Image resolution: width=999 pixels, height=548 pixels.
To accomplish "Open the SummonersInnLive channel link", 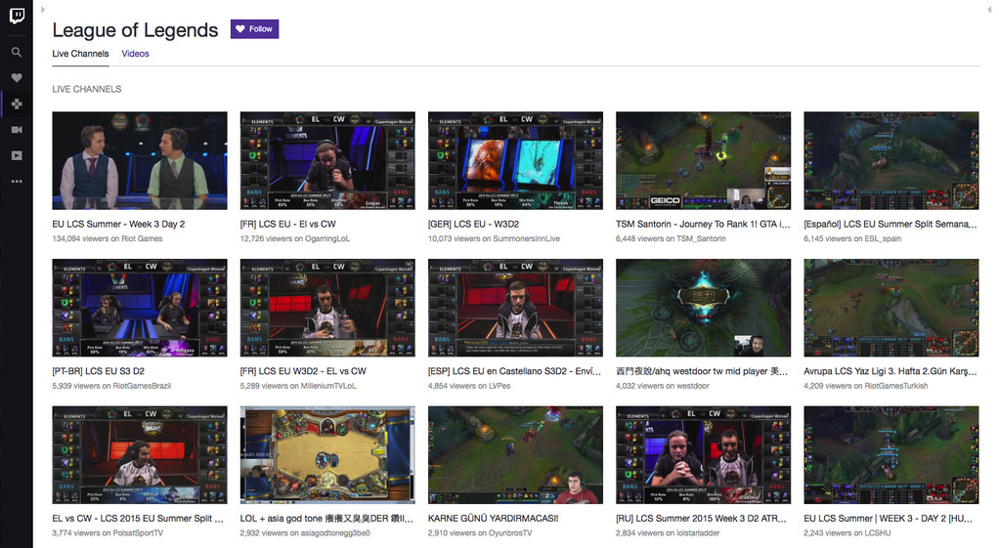I will [x=526, y=238].
